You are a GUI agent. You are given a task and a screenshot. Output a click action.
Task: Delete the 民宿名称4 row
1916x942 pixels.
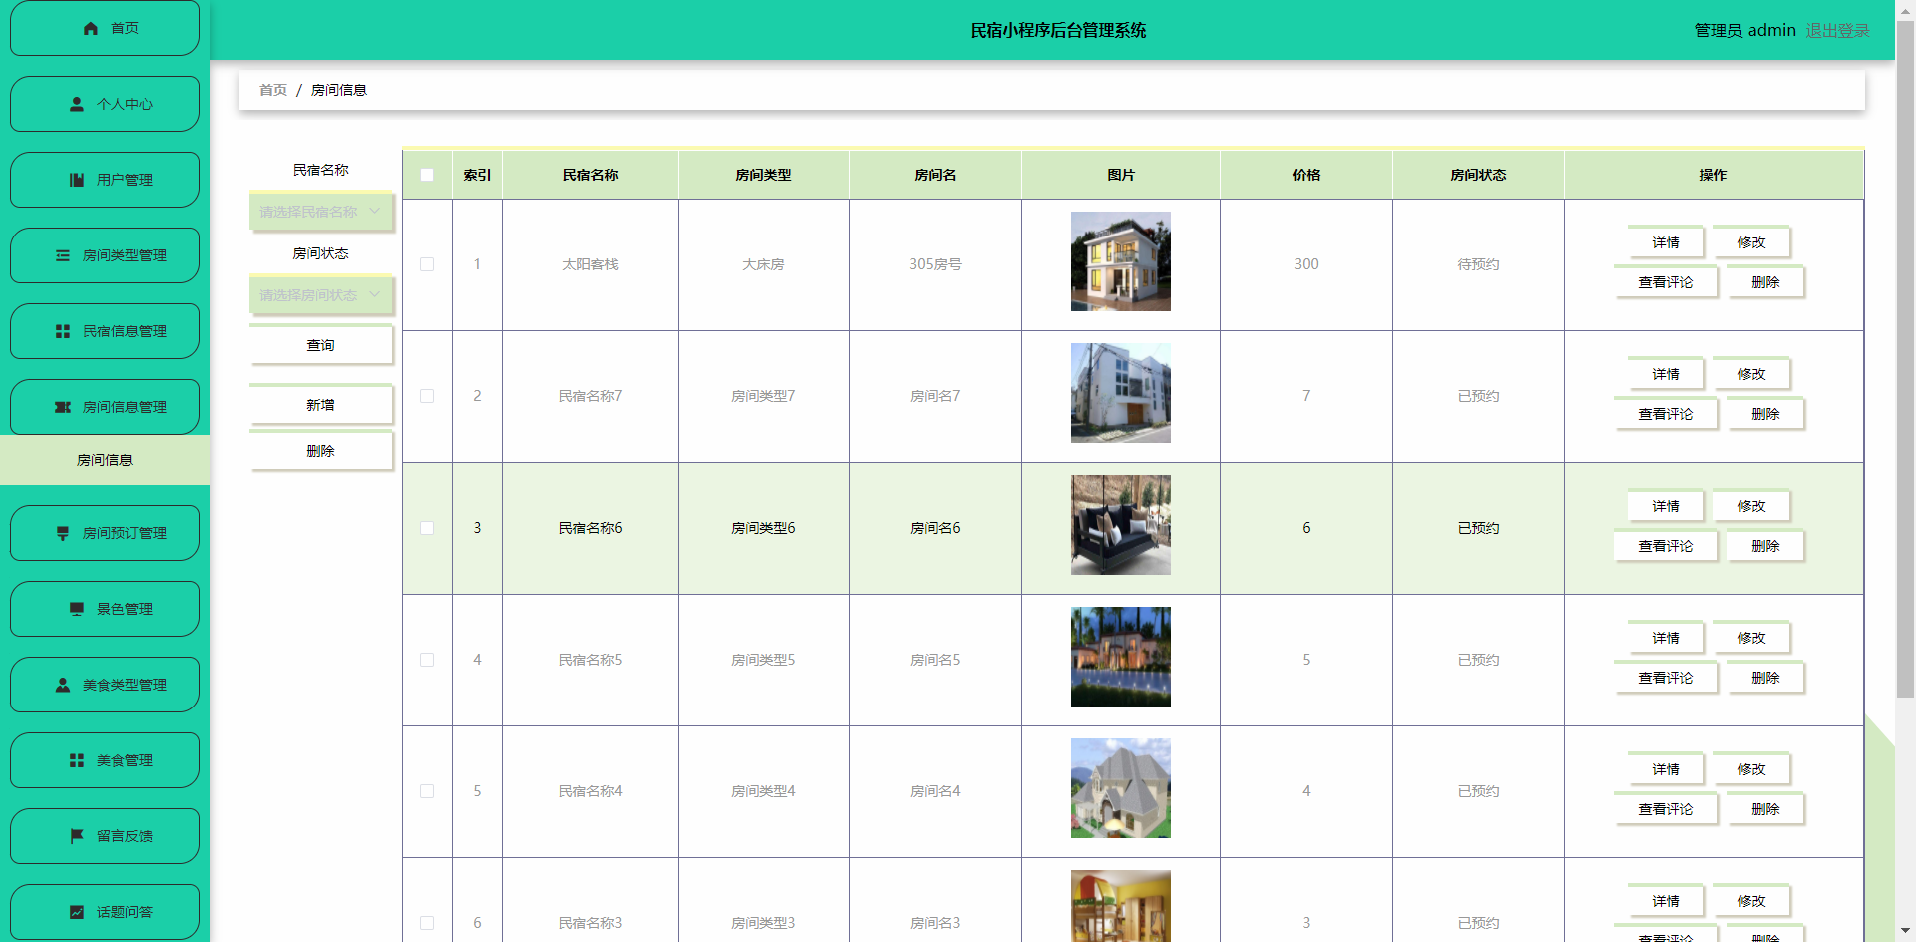click(1765, 809)
